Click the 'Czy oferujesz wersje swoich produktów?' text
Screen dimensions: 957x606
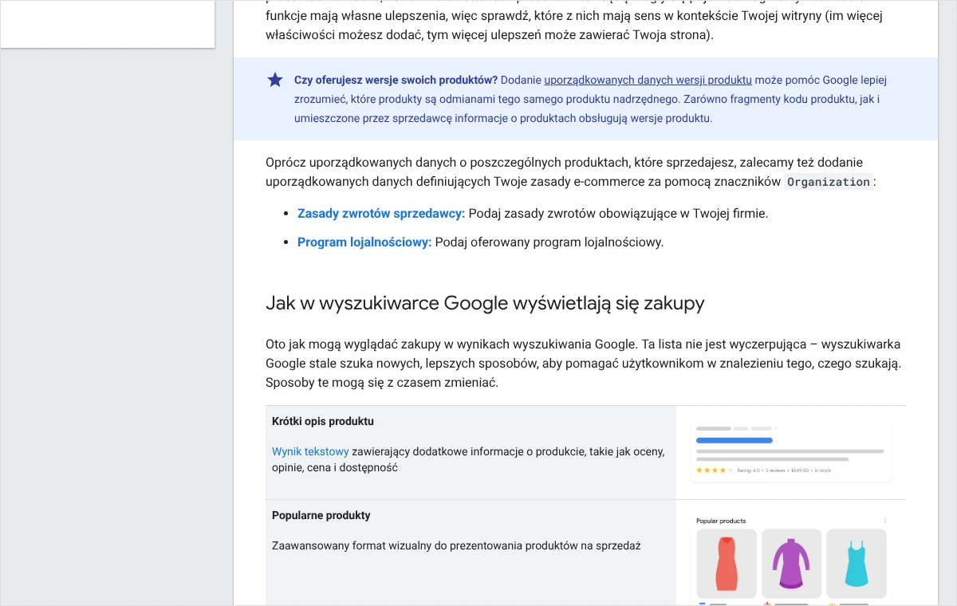click(396, 80)
